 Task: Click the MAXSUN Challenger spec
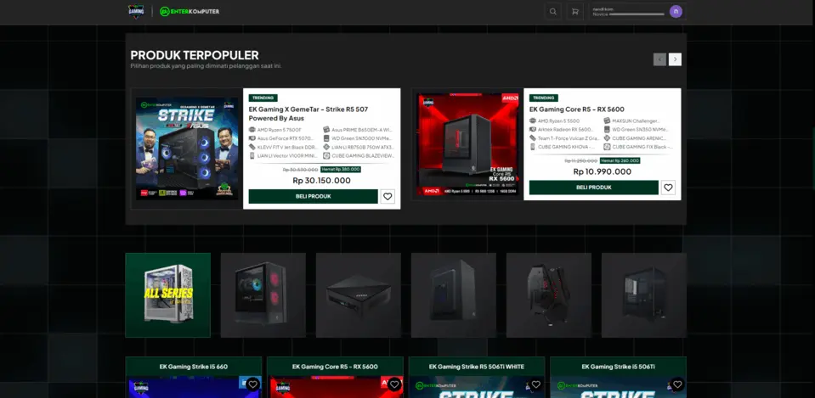click(x=632, y=121)
